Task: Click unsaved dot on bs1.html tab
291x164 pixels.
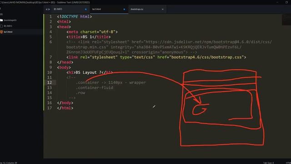Action: click(124, 9)
